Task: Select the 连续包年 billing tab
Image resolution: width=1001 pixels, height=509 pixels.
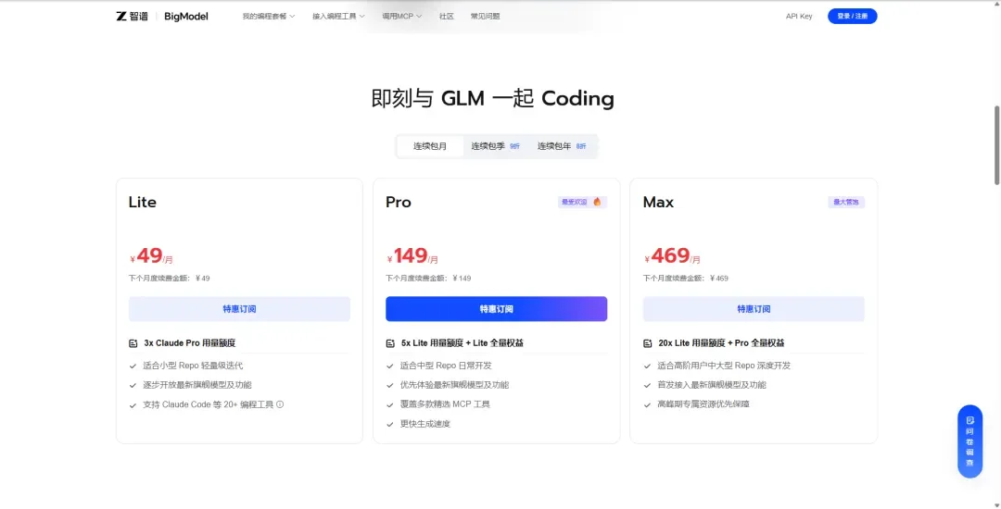Action: 562,146
